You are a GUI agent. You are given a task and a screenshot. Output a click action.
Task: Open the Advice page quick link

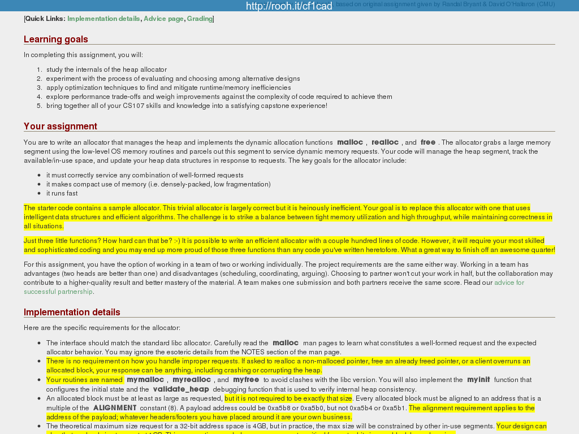(x=163, y=19)
